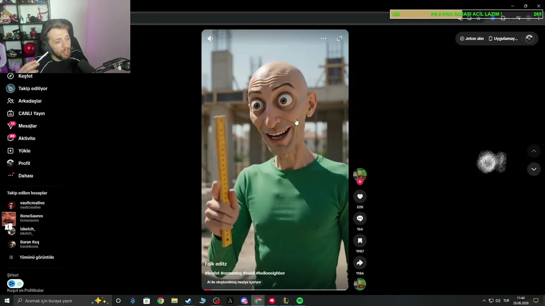Open isketch_ followed account
This screenshot has height=306, width=545.
[x=22, y=231]
